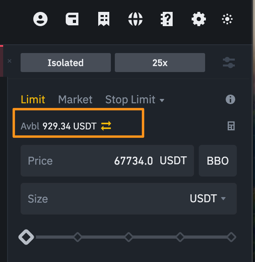Select the Limit order tab
Viewport: 255px width, 262px height.
coord(33,99)
